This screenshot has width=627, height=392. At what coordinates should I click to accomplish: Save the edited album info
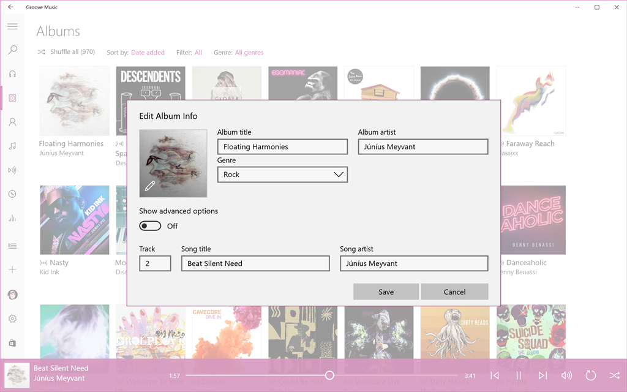coord(386,292)
